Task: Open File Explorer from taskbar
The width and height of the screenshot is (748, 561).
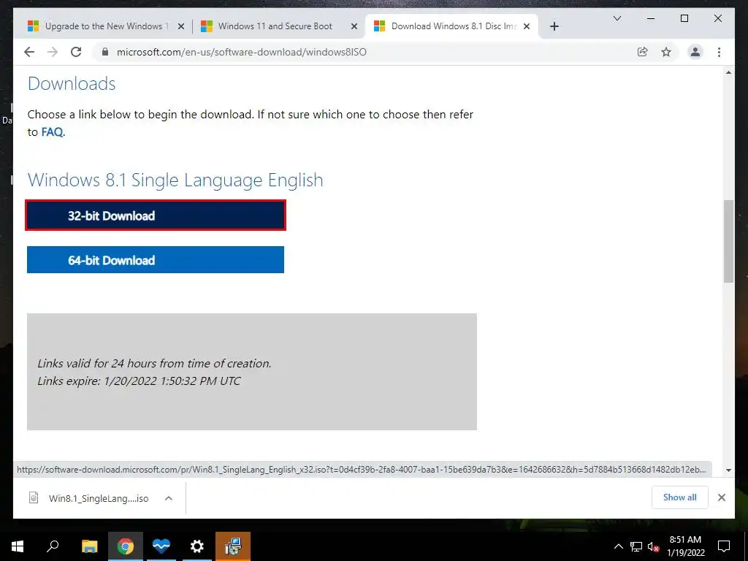Action: pyautogui.click(x=90, y=546)
